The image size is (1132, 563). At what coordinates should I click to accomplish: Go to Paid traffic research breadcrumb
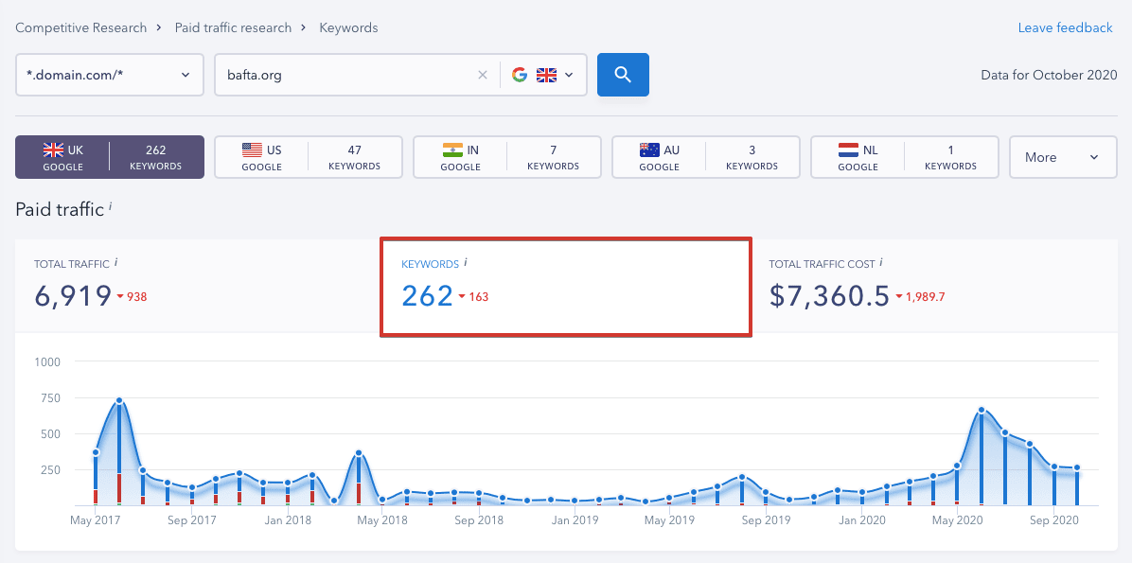(233, 27)
